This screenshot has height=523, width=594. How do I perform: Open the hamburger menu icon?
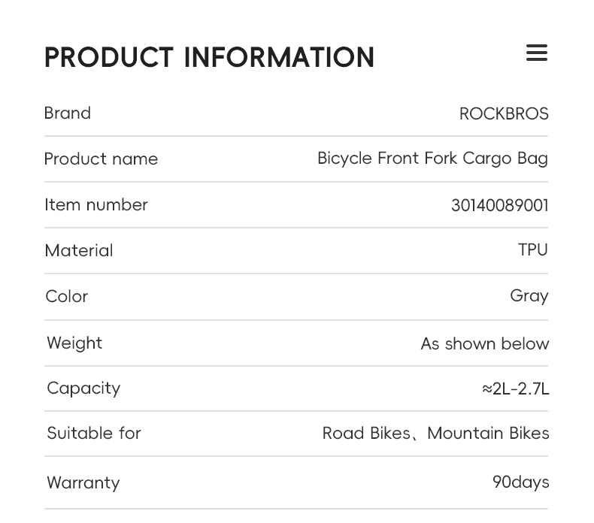[536, 53]
